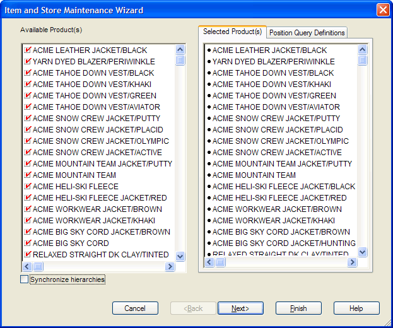Select ACME LEATHER JACKET/BLACK in Selected Products
393x328 pixels.
270,50
